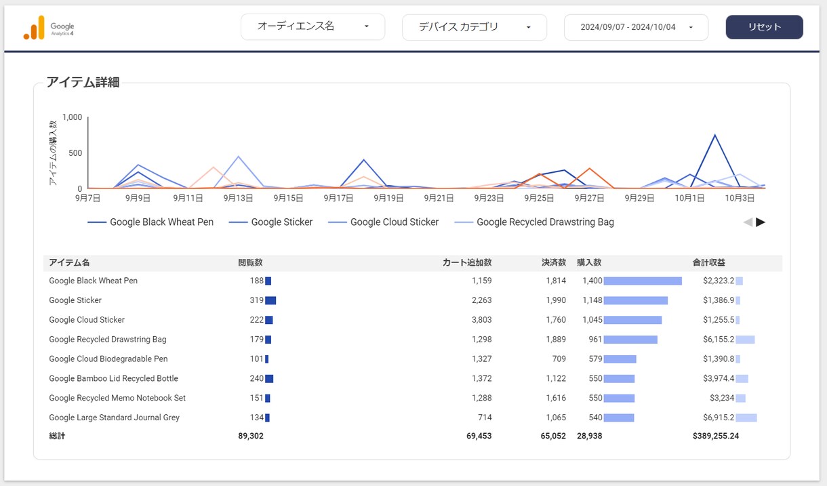The width and height of the screenshot is (827, 486).
Task: Sort table by アイテム名 column header
Action: coord(69,262)
